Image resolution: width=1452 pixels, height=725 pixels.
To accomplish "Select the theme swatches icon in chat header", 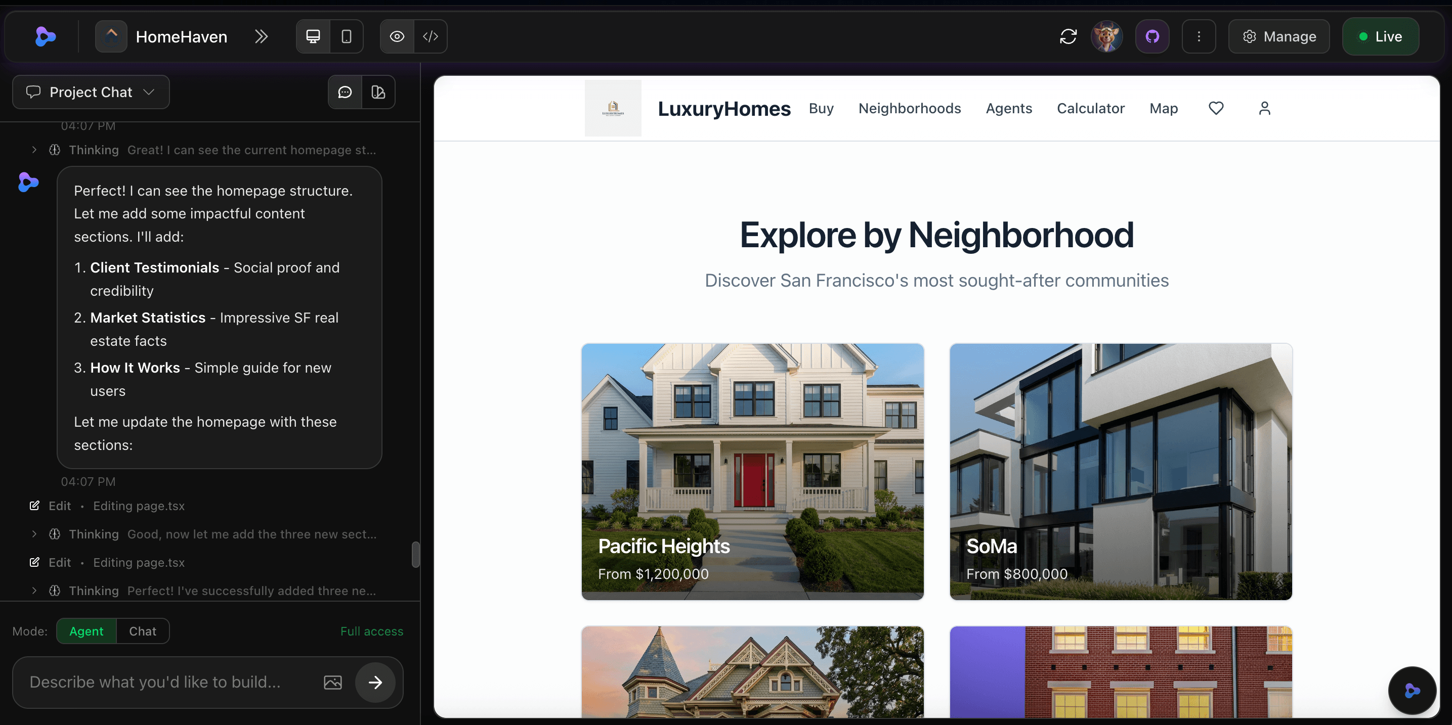I will (378, 92).
